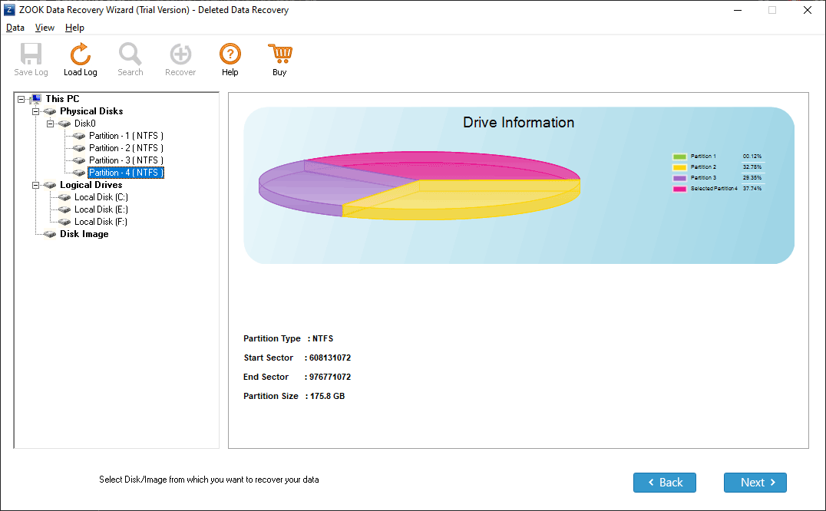Image resolution: width=826 pixels, height=511 pixels.
Task: Select the This PC root label
Action: click(62, 99)
